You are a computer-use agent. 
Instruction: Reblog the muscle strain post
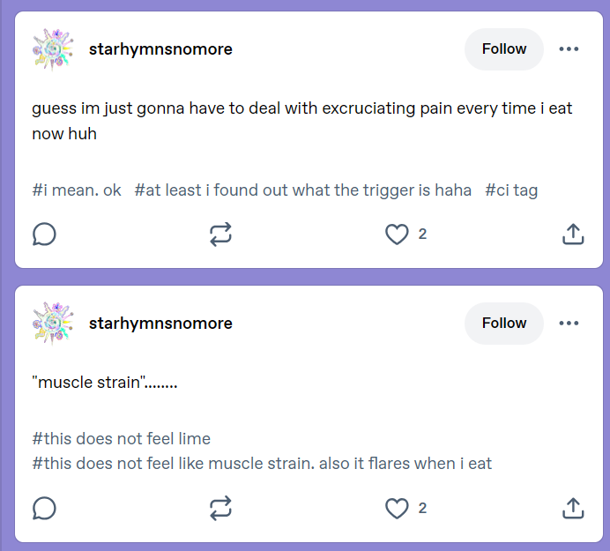pyautogui.click(x=220, y=508)
